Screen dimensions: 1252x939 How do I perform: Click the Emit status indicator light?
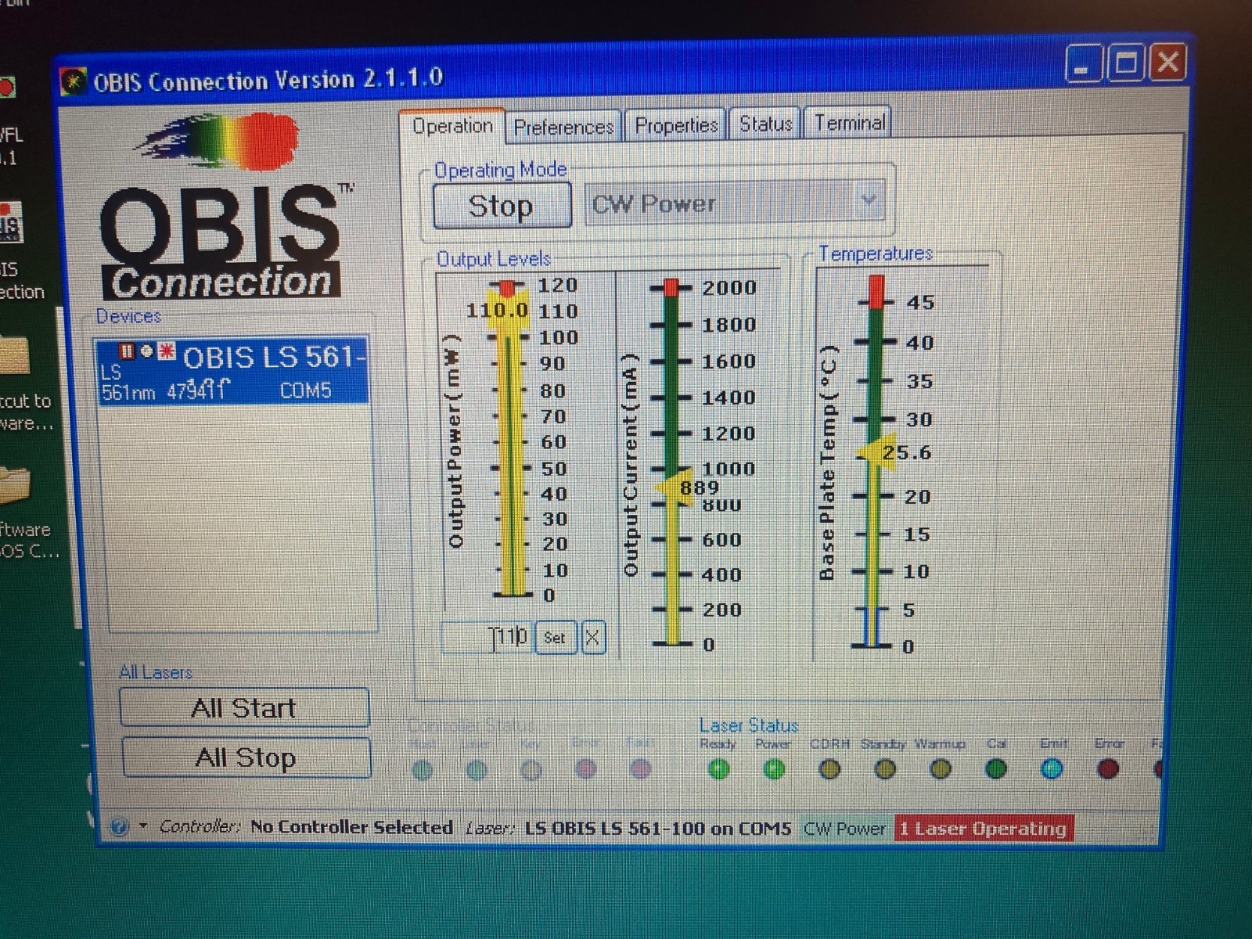point(1052,770)
